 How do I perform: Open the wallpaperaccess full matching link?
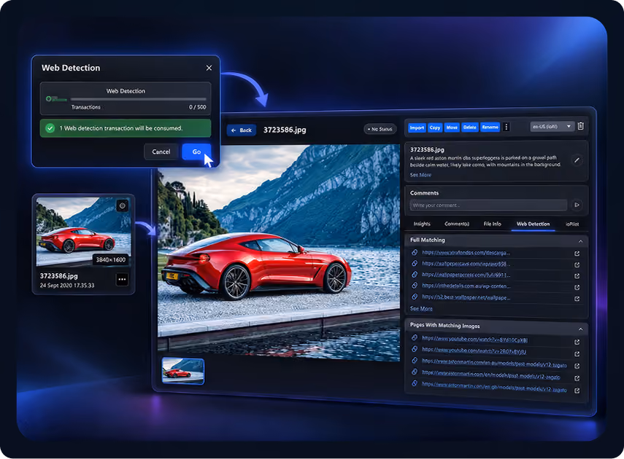[466, 275]
